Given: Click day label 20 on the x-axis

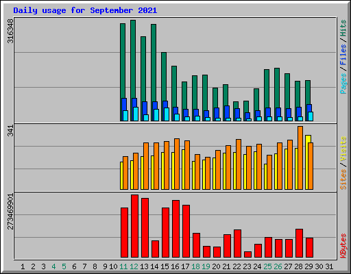Looking at the screenshot, I should tap(217, 266).
